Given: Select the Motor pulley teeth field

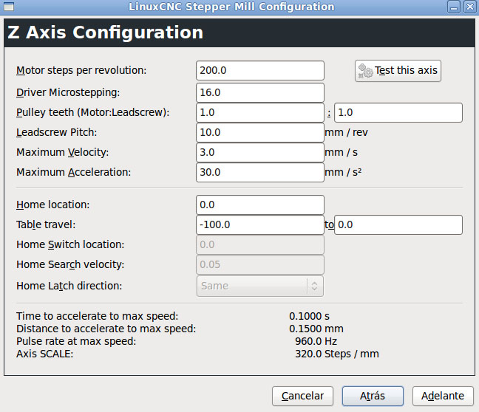Looking at the screenshot, I should 260,113.
